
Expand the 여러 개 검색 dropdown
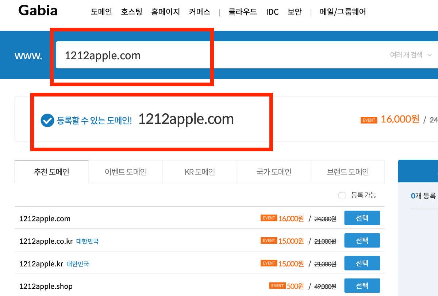click(411, 55)
